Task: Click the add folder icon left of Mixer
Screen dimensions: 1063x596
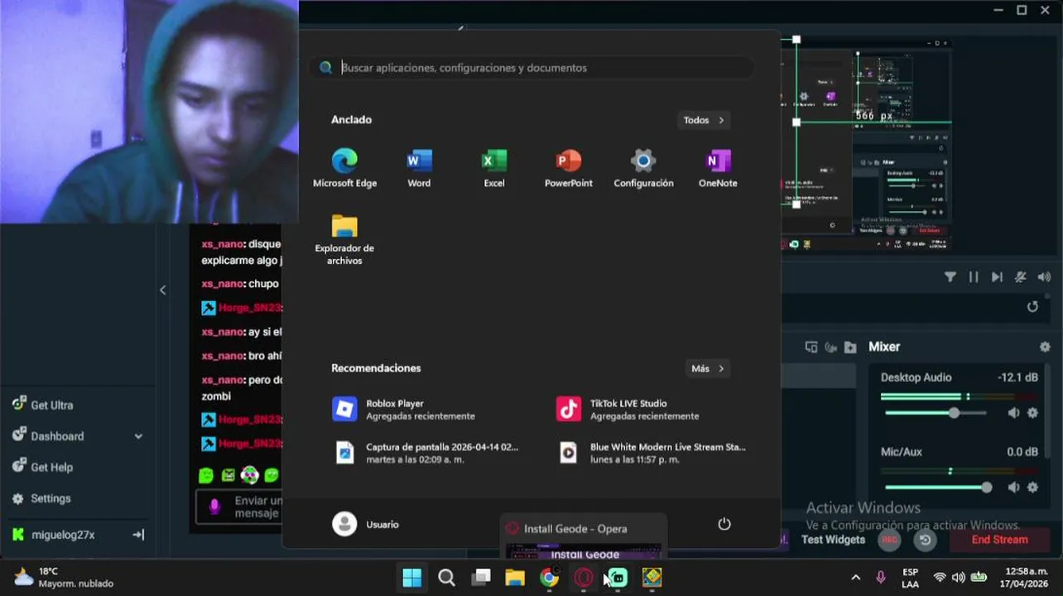Action: point(850,347)
